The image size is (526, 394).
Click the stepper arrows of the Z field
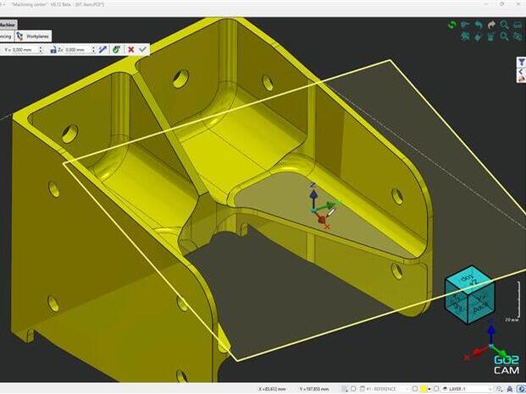[x=93, y=50]
